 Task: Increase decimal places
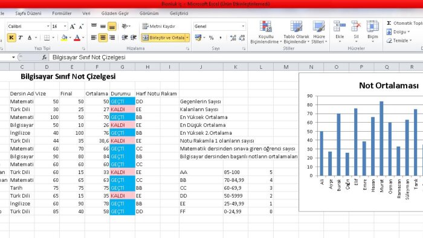click(233, 37)
